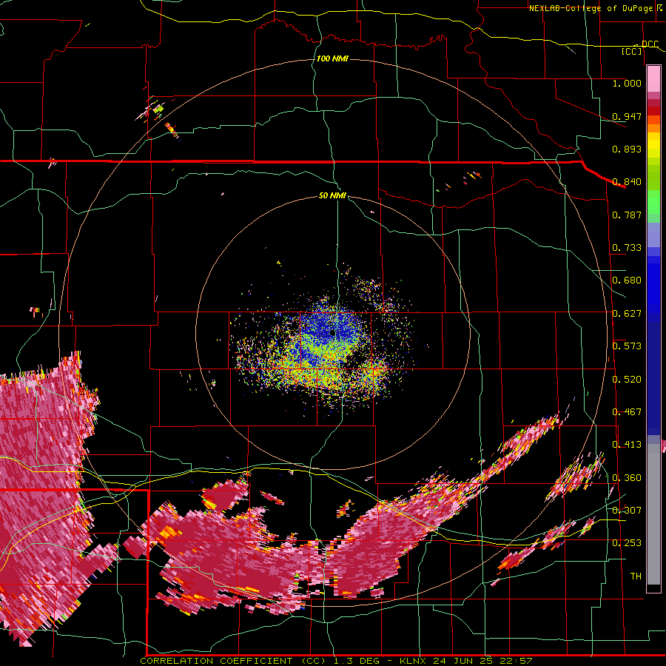666x666 pixels.
Task: Click the NEXLAB-College of DuPage label
Action: (593, 8)
